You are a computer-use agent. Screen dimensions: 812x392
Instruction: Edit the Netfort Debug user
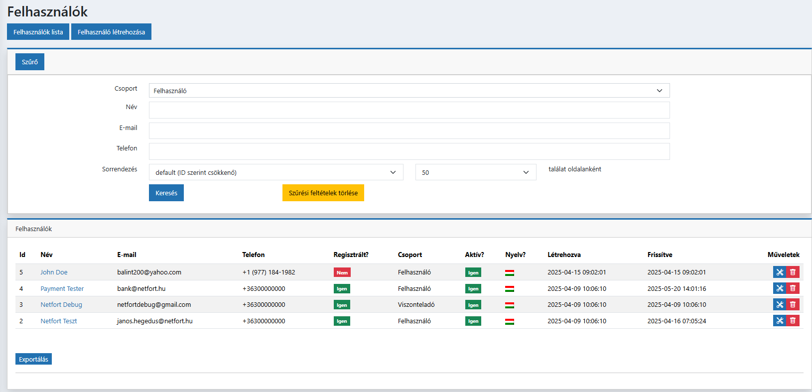click(x=780, y=304)
